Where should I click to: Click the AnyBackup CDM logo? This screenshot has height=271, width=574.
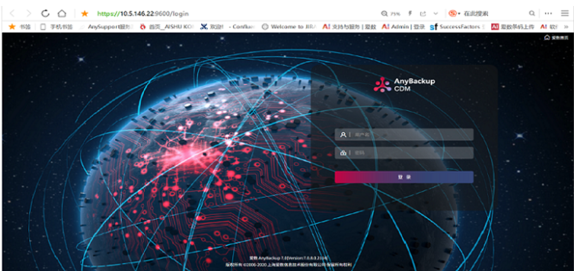[404, 85]
